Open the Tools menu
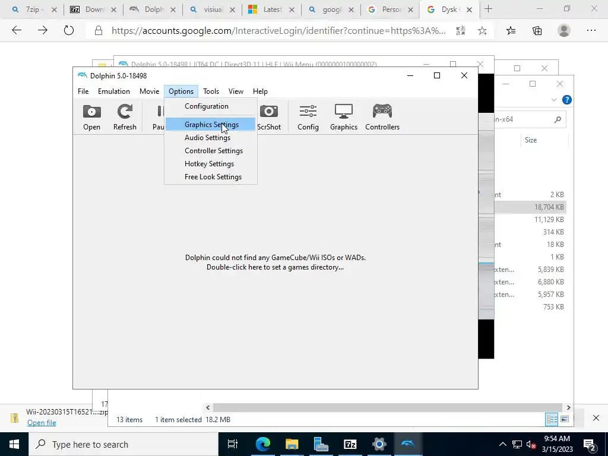 click(211, 91)
